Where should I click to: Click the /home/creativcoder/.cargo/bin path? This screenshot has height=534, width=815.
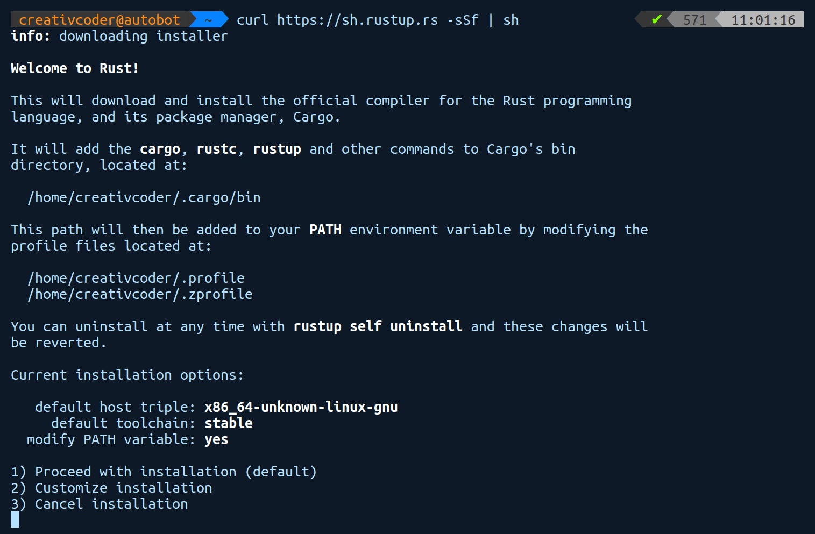144,197
